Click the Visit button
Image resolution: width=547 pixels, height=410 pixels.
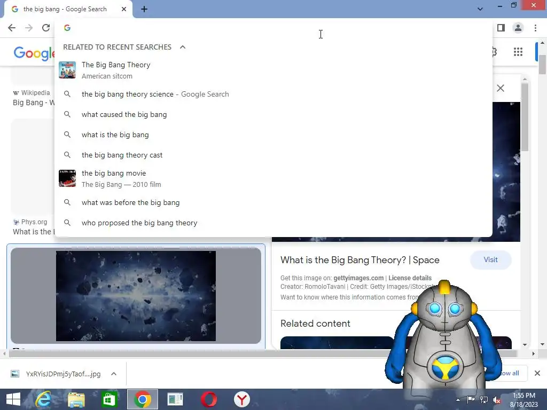(x=490, y=260)
